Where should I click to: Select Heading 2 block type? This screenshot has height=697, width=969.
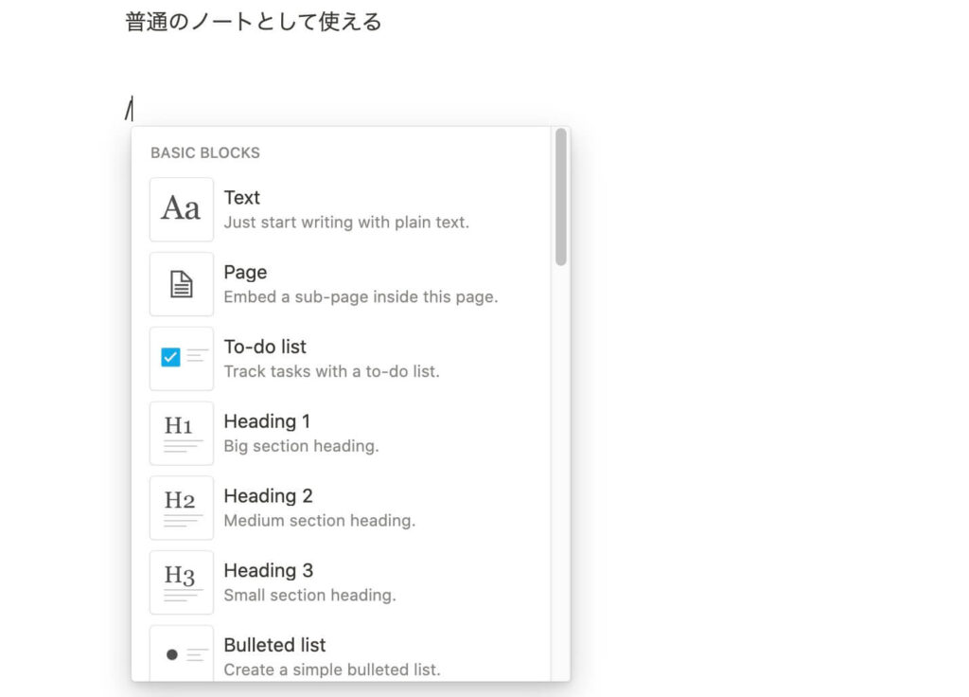[341, 508]
